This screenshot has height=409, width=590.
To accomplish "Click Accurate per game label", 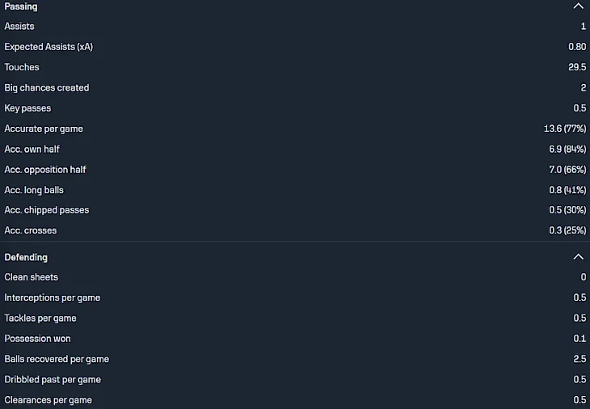I will (44, 129).
